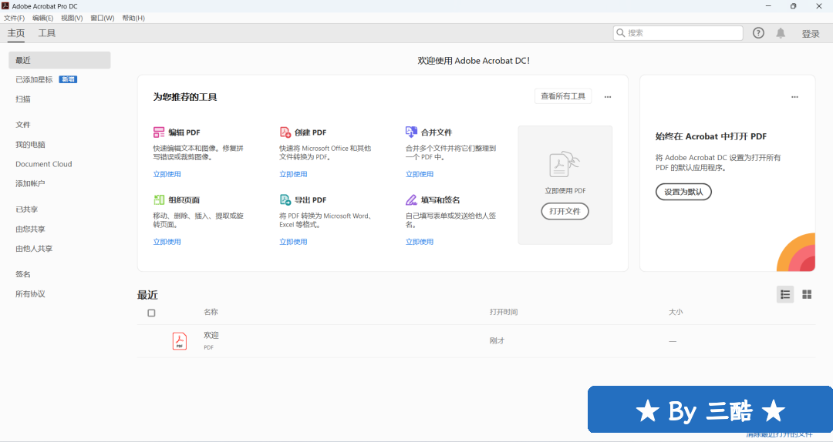Click 立即使用 link under 创建 PDF
The width and height of the screenshot is (833, 442).
tap(293, 174)
